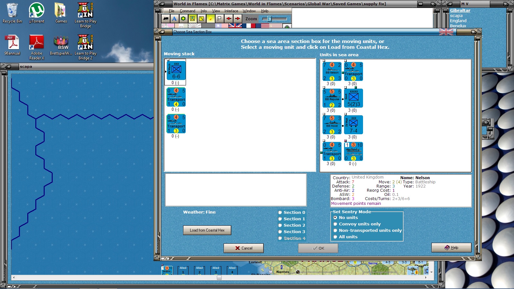This screenshot has height=289, width=514.
Task: Click the United States flag below the toolbar
Action: click(x=262, y=26)
